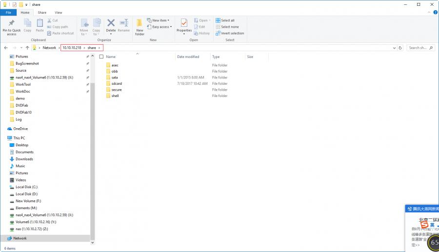This screenshot has width=439, height=252.
Task: Click Pin to Quick access icon
Action: point(12,23)
